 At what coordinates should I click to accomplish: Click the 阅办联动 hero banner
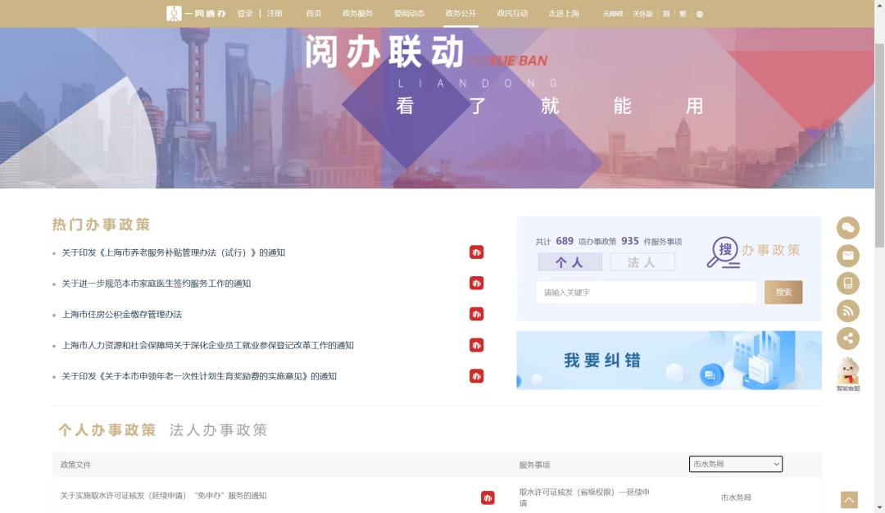pos(437,108)
